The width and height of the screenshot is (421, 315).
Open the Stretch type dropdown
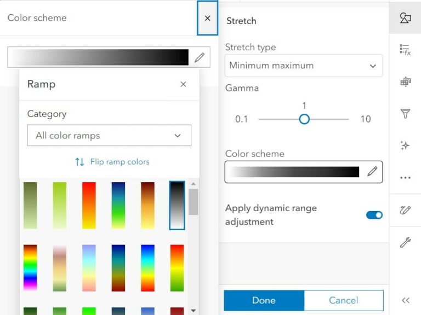[x=304, y=66]
